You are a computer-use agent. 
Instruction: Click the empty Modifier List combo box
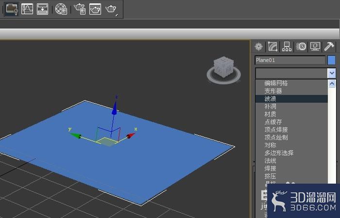click(x=291, y=73)
